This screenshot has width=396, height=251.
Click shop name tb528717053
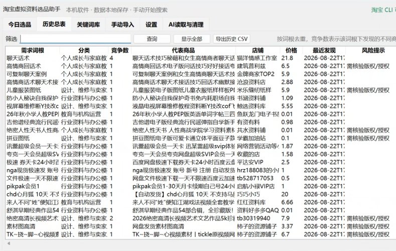[x=255, y=178]
